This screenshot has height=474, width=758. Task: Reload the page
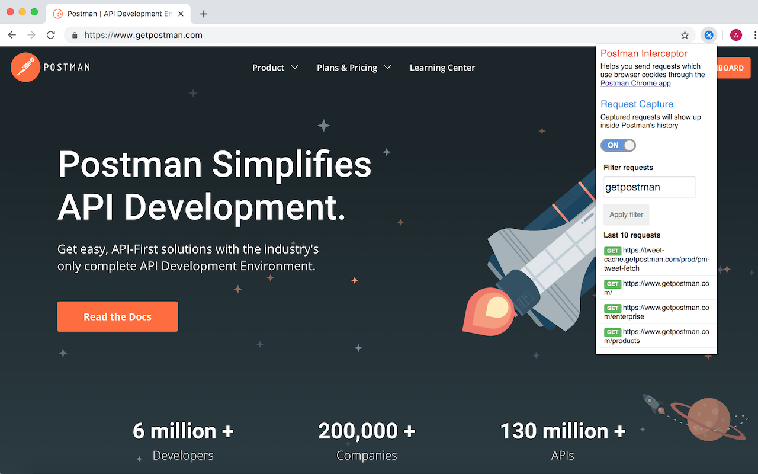51,35
